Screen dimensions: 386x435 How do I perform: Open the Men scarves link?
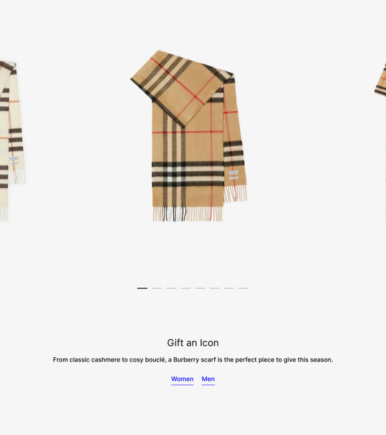208,379
